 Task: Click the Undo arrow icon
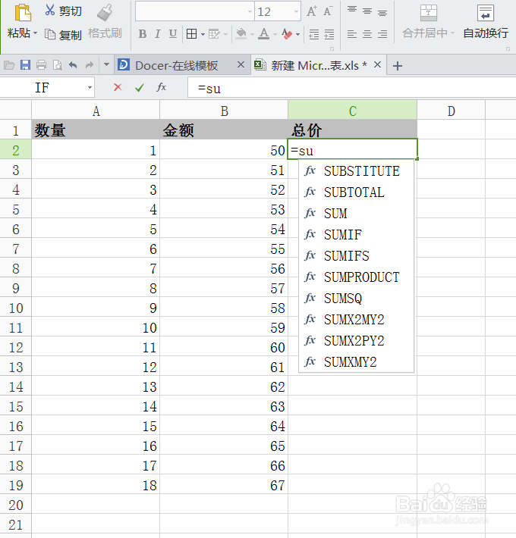(73, 65)
